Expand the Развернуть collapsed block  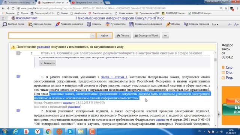[48, 63]
